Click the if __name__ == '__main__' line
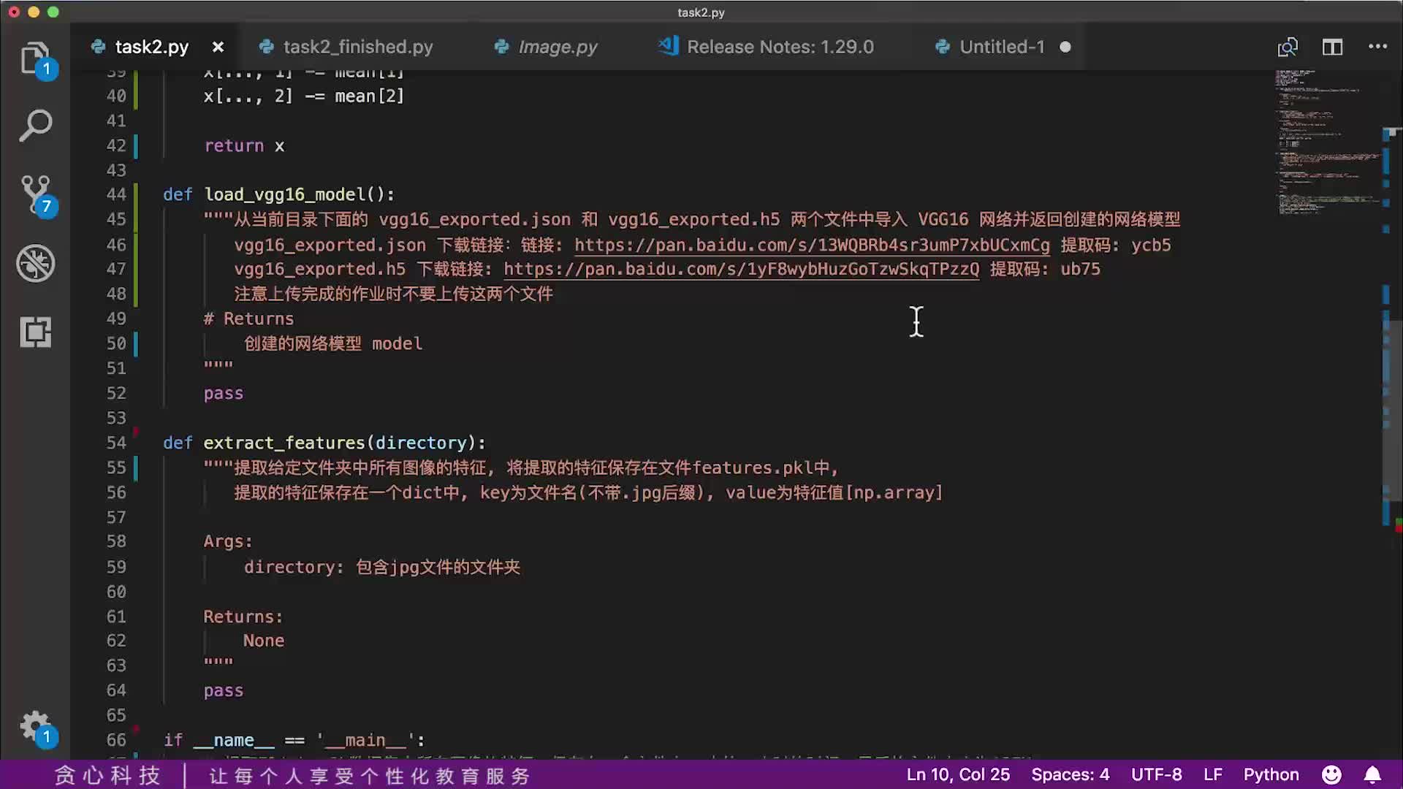 pyautogui.click(x=294, y=740)
